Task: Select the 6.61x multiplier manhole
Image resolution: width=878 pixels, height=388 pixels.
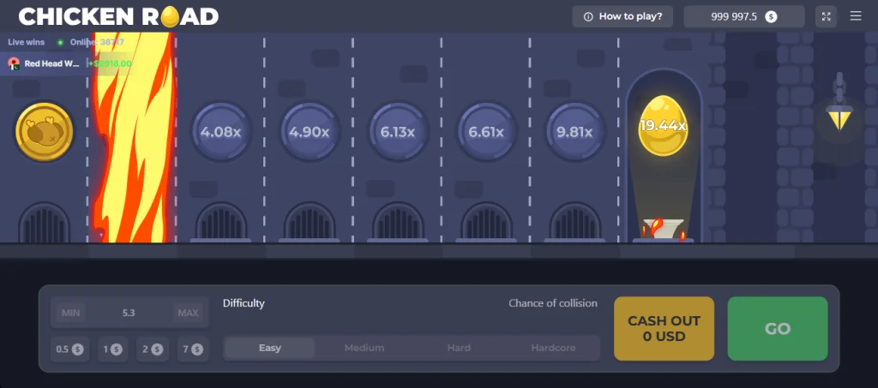Action: (x=486, y=132)
